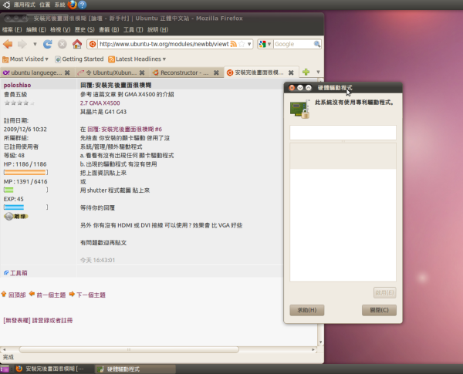
Task: Click the site identity icon in URL bar
Action: [x=93, y=44]
